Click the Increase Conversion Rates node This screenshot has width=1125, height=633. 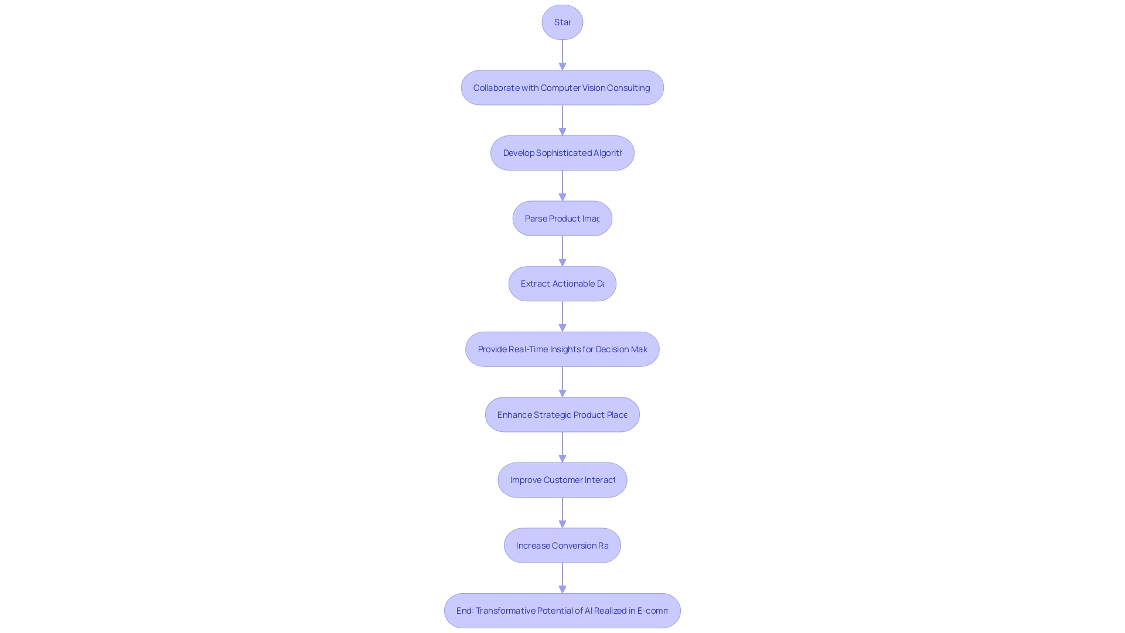[x=562, y=545]
